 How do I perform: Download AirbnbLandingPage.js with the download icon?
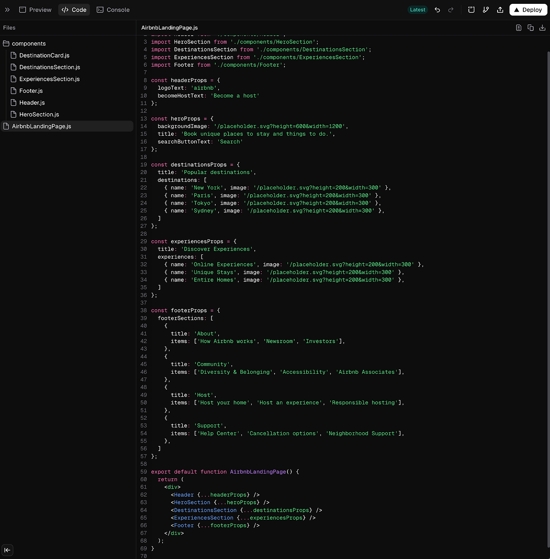[542, 27]
